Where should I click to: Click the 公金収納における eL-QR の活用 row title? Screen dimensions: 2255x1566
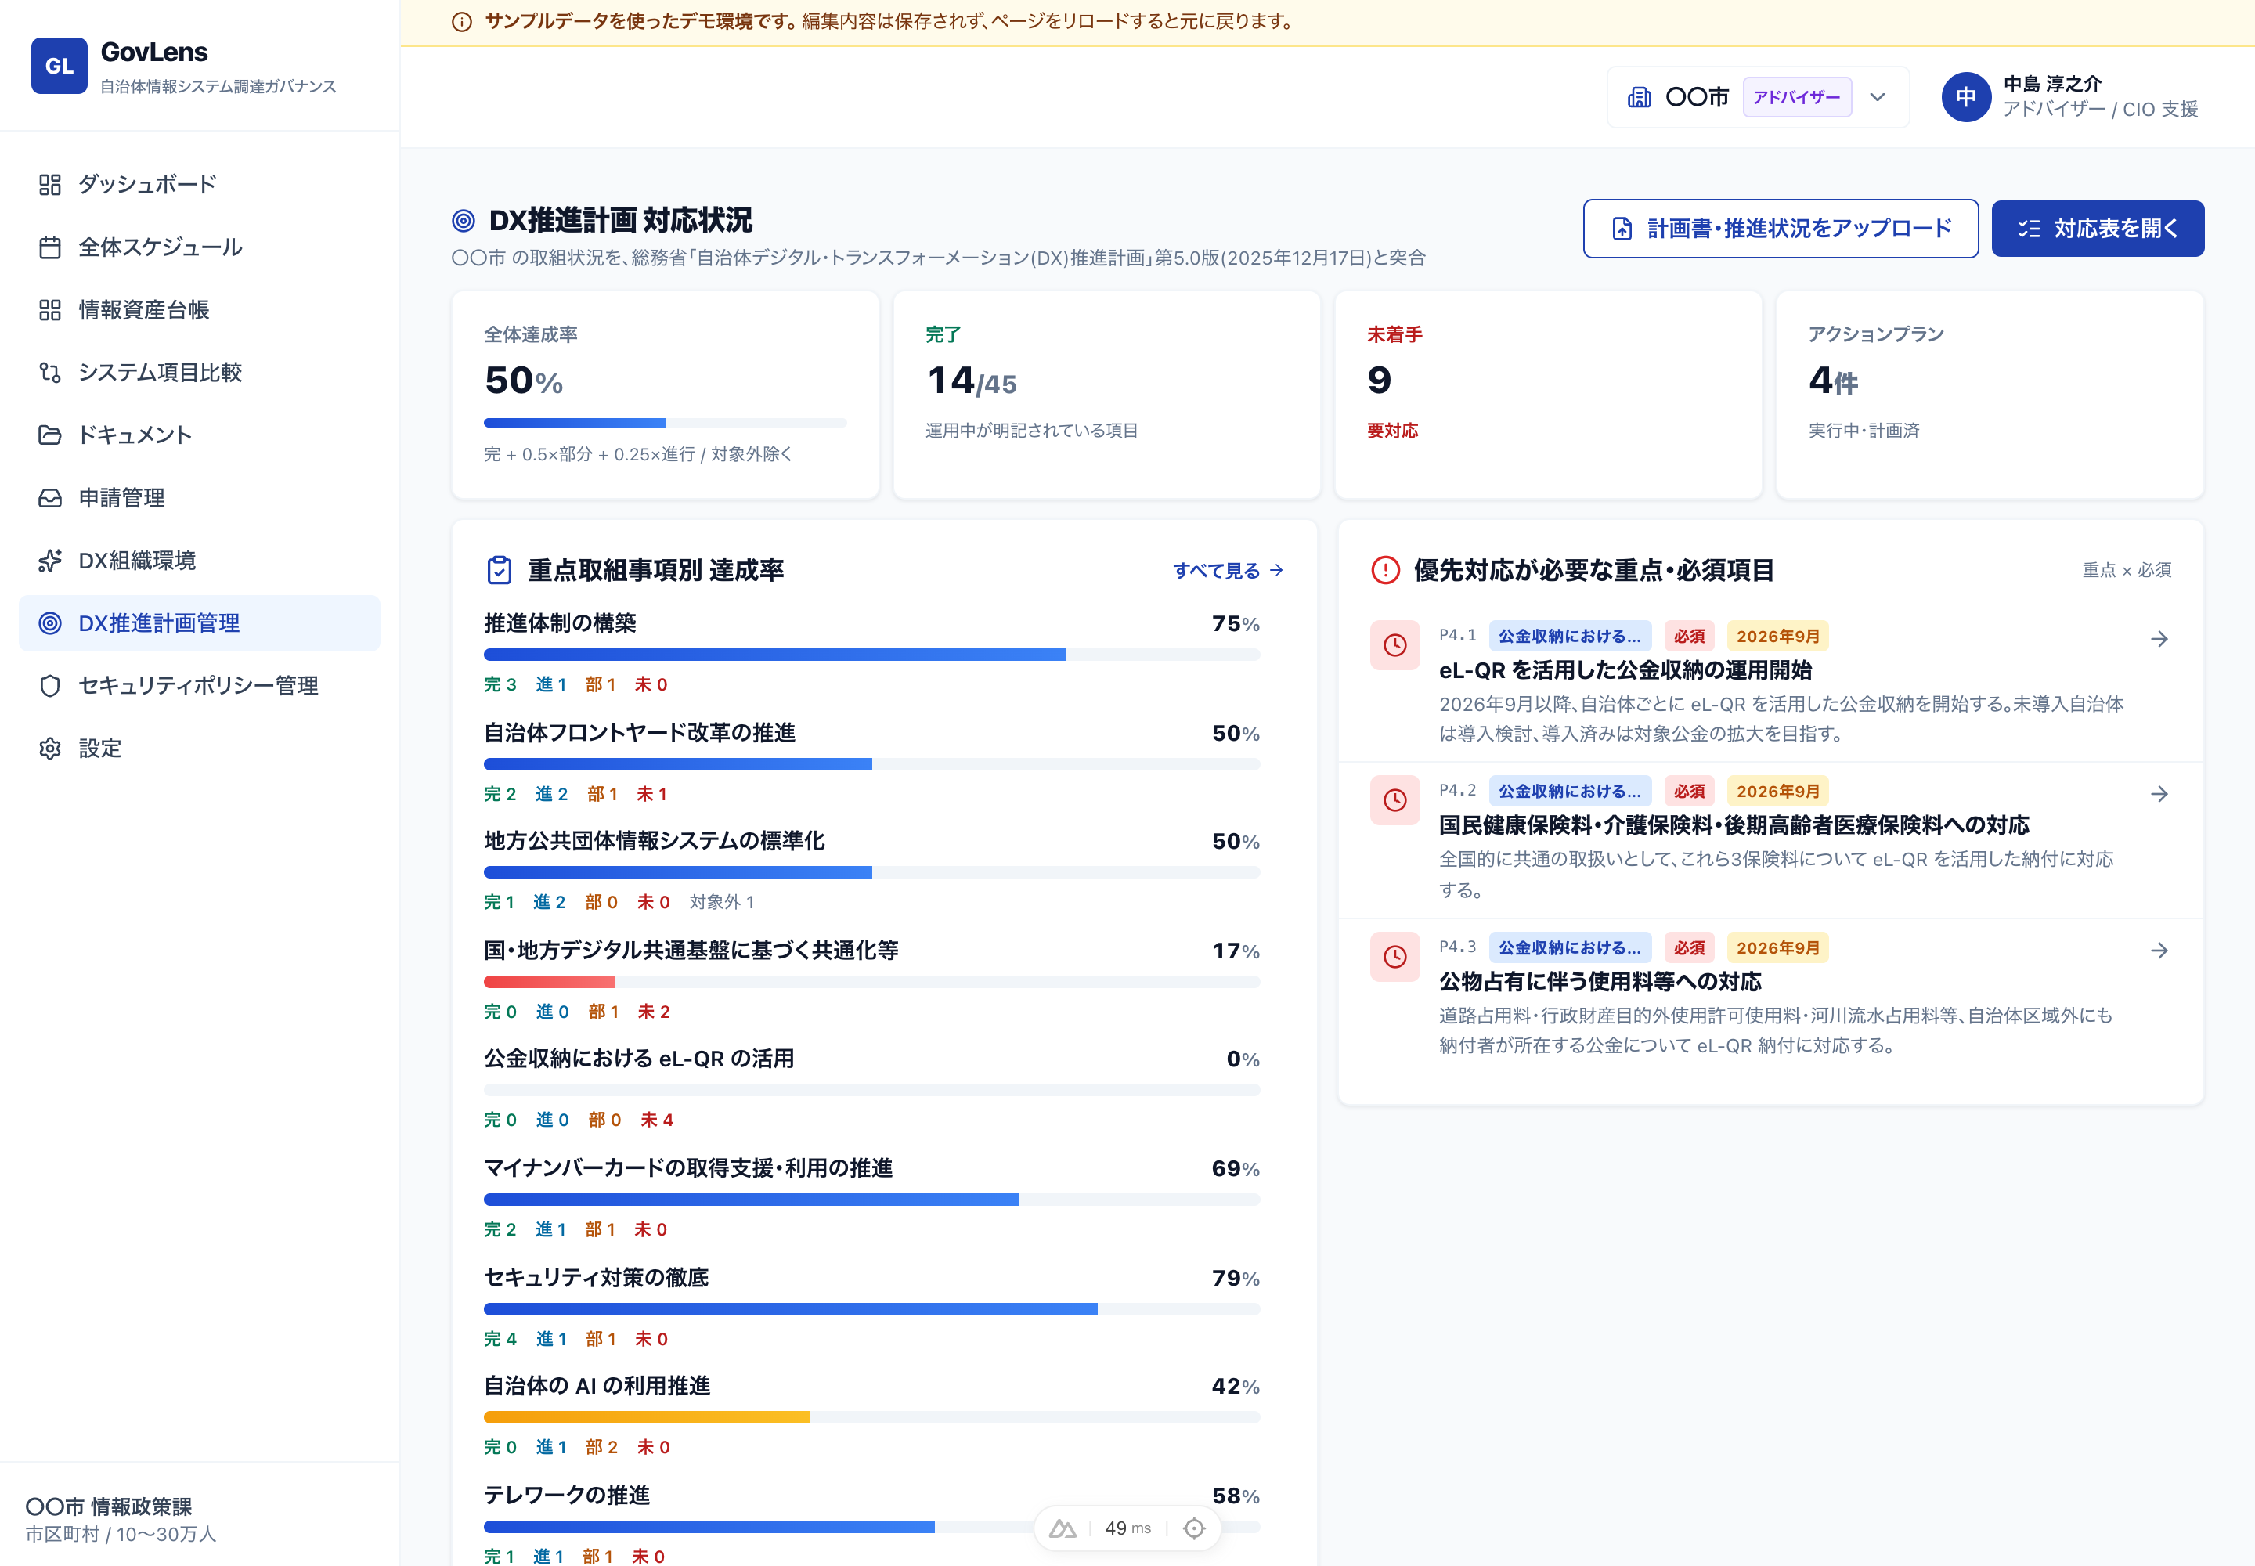(639, 1059)
